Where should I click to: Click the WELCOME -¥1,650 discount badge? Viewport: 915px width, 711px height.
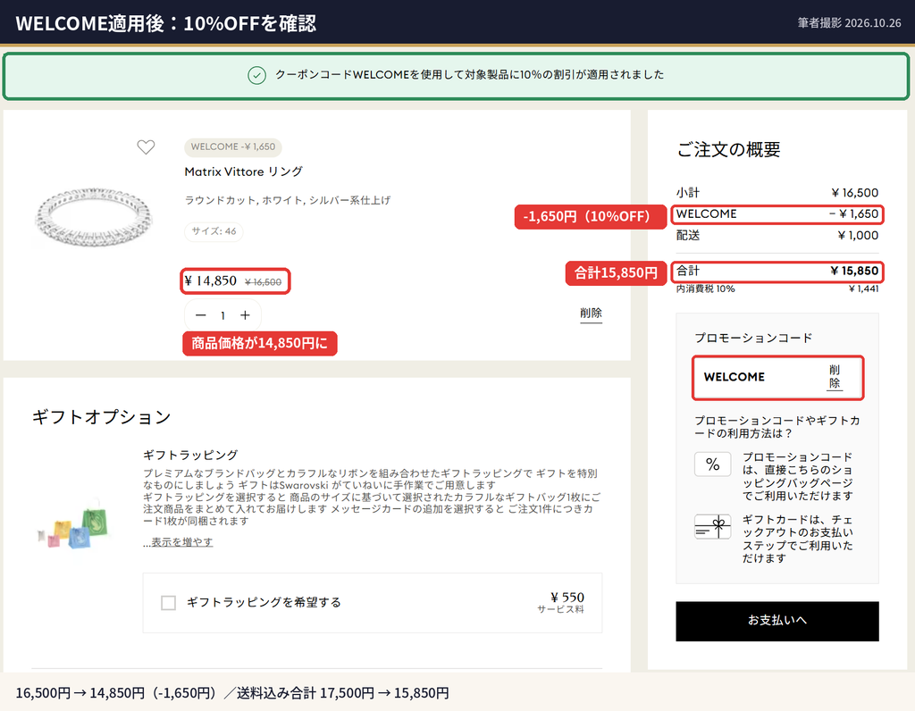click(233, 147)
